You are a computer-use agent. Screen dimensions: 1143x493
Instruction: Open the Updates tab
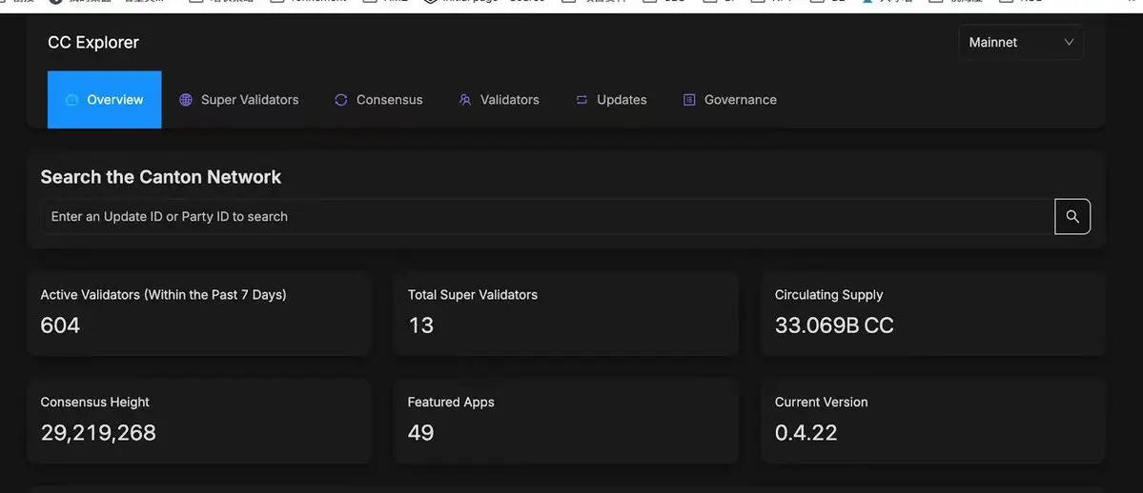coord(611,100)
